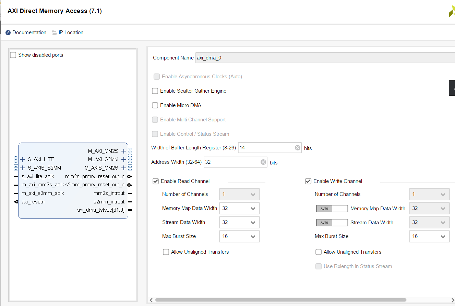Open read channel Memory Map Data Width dropdown
The height and width of the screenshot is (306, 455).
coord(239,208)
